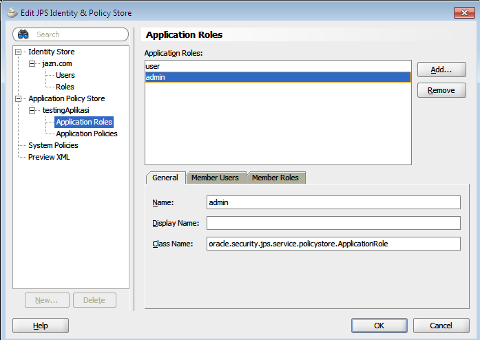Dismiss the dialog with Cancel

coord(441,326)
